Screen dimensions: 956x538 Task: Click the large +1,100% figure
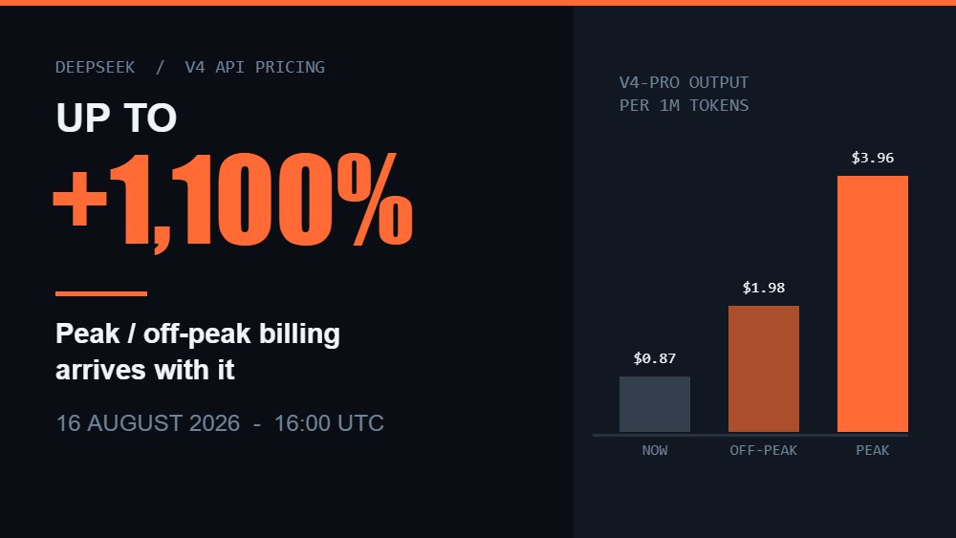tap(233, 201)
